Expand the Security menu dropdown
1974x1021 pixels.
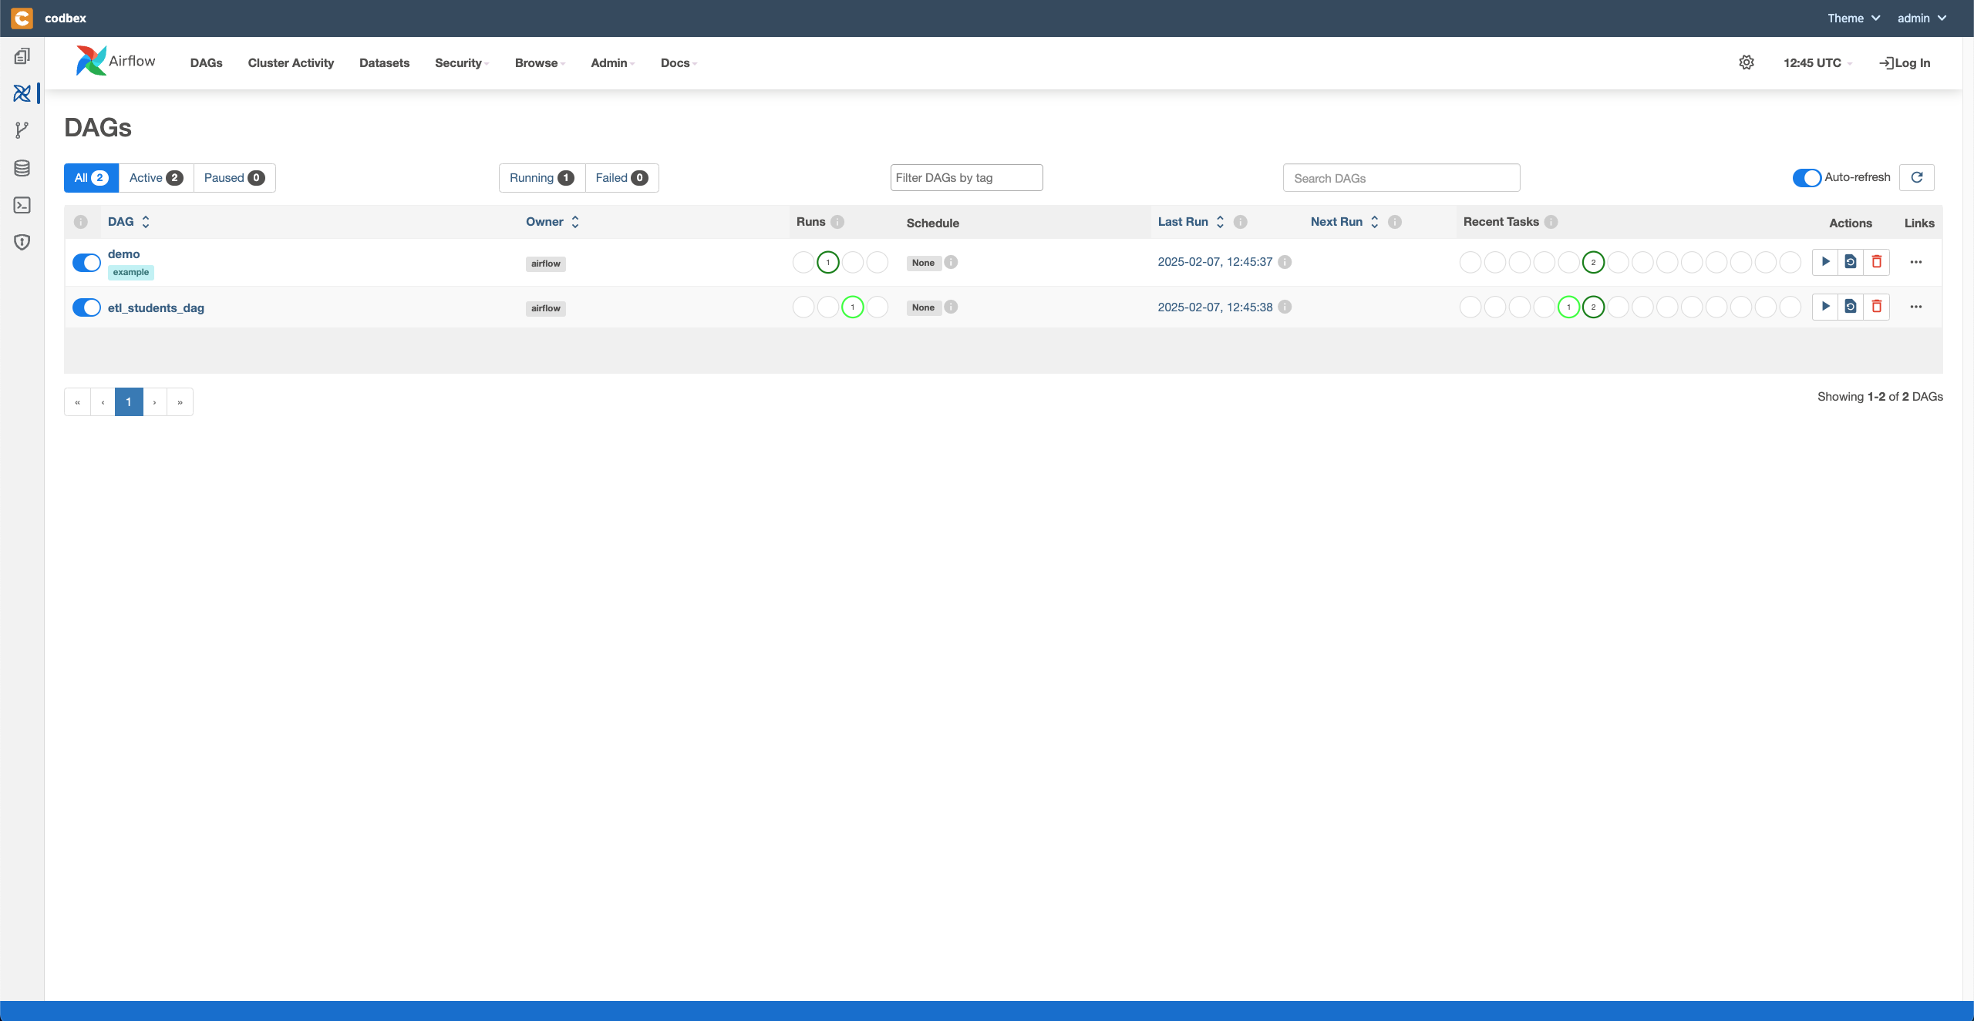[x=461, y=62]
